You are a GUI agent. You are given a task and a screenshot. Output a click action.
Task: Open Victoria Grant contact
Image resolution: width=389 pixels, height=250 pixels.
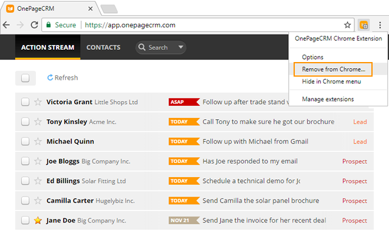coord(69,102)
